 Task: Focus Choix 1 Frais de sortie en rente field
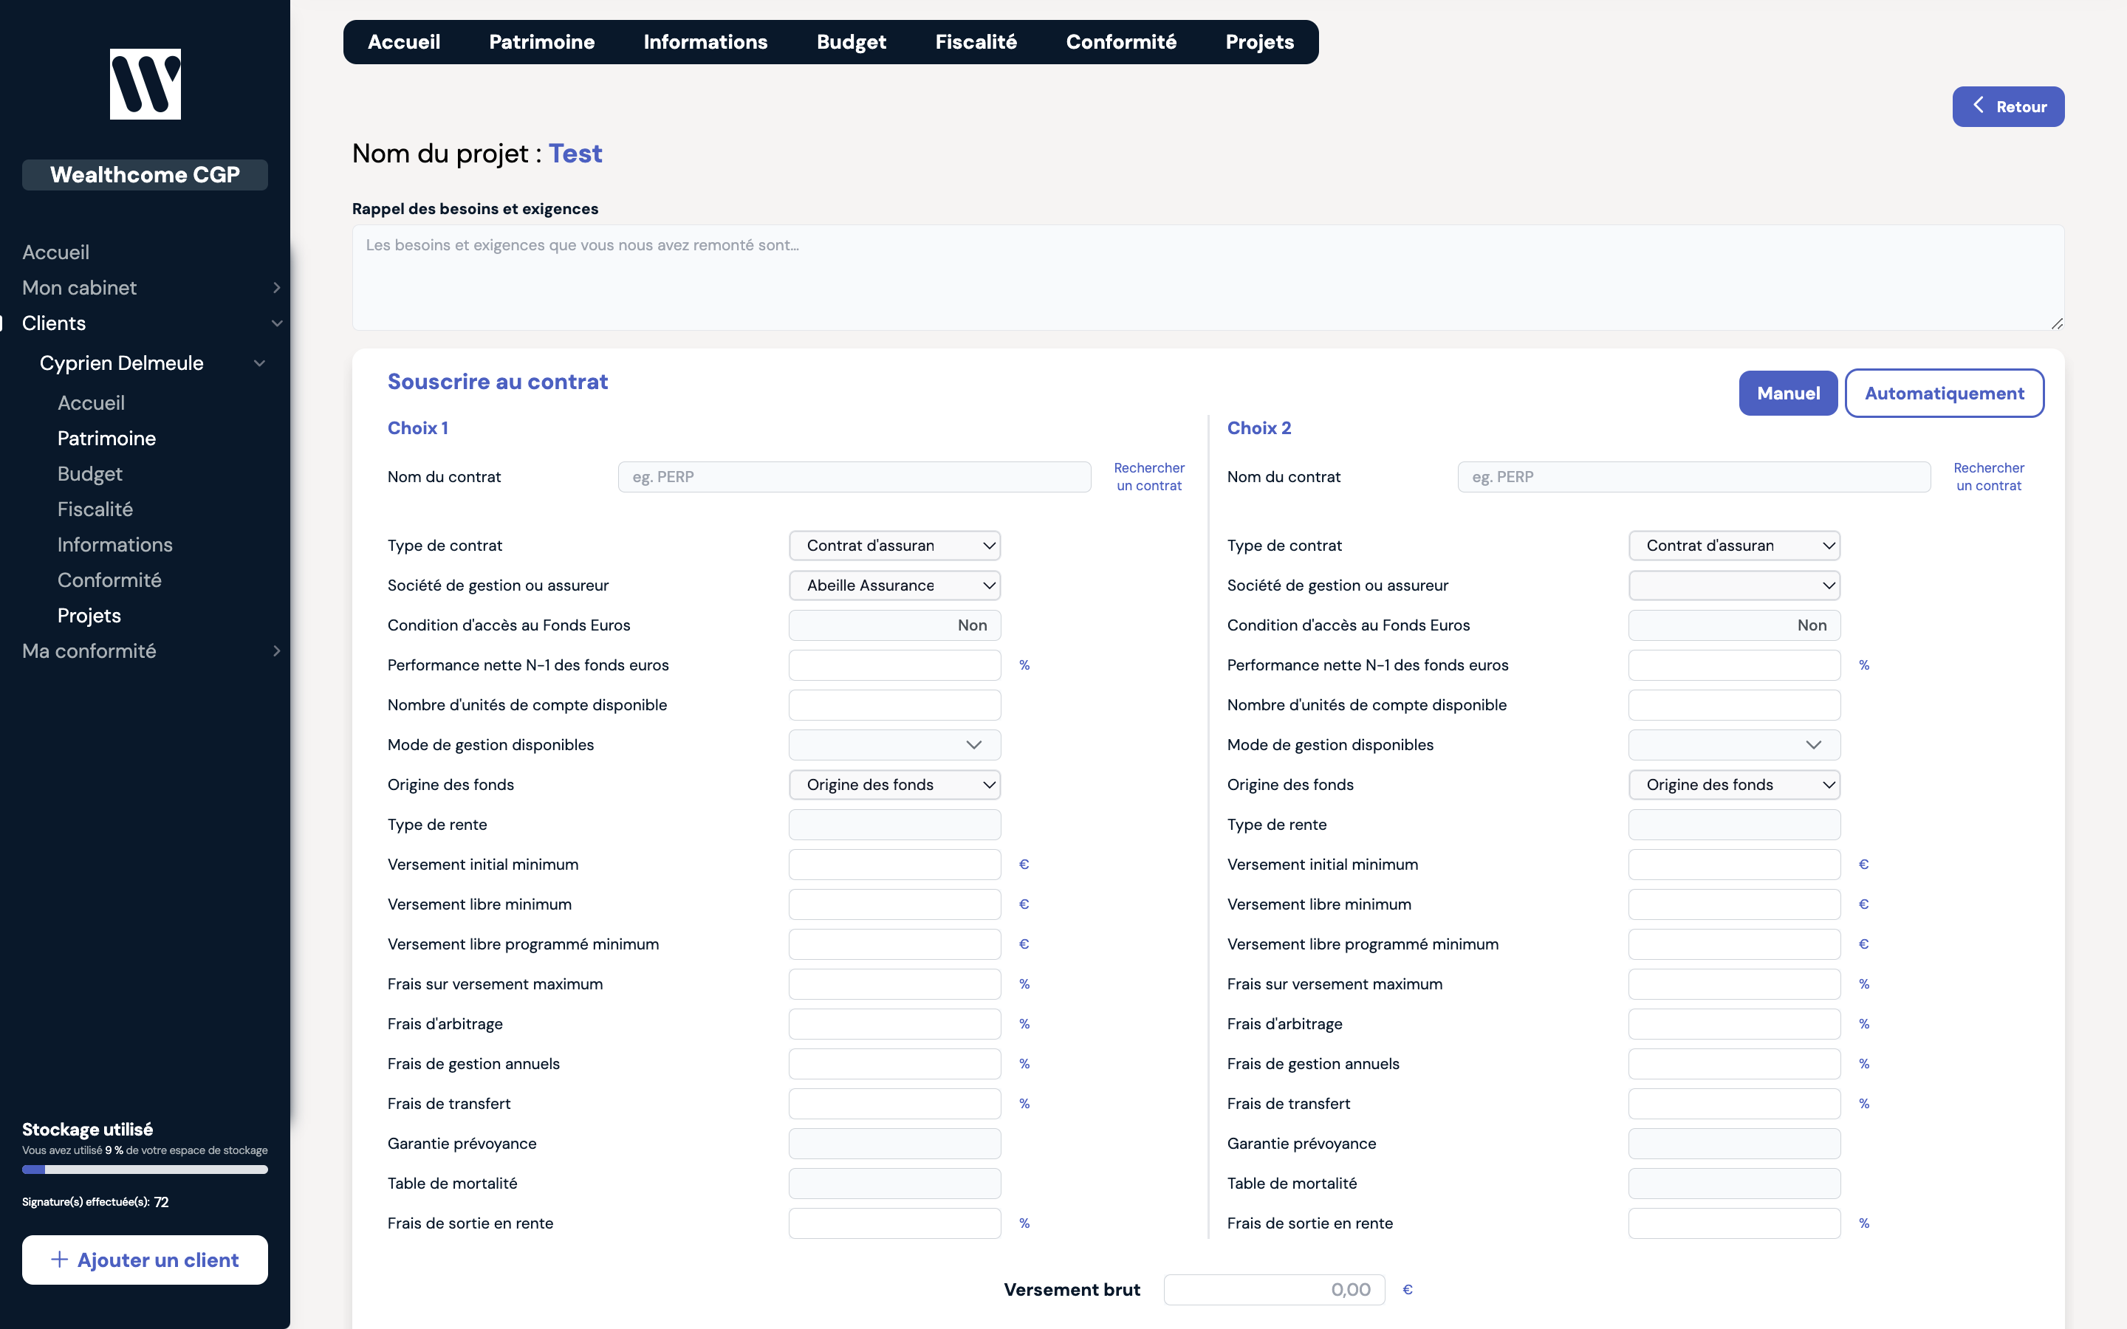tap(895, 1223)
